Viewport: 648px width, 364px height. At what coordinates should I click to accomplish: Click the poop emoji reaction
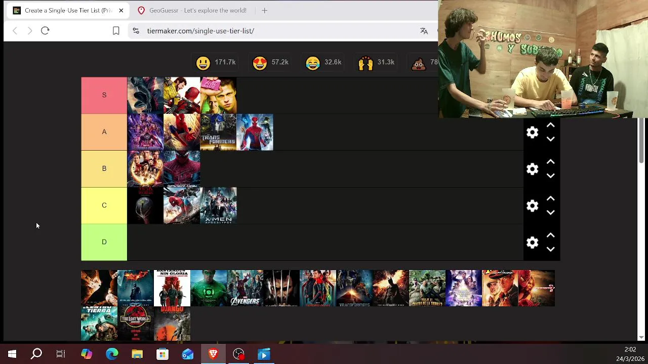coord(419,63)
